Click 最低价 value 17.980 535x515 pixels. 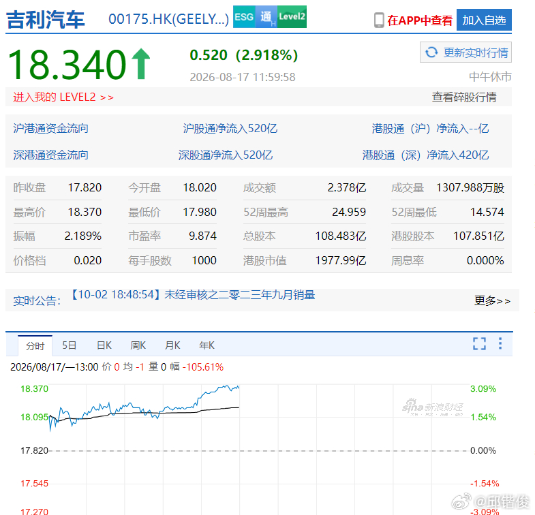click(200, 212)
